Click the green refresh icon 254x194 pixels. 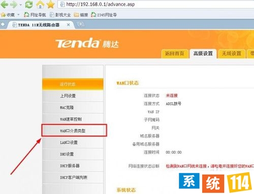click(x=29, y=5)
